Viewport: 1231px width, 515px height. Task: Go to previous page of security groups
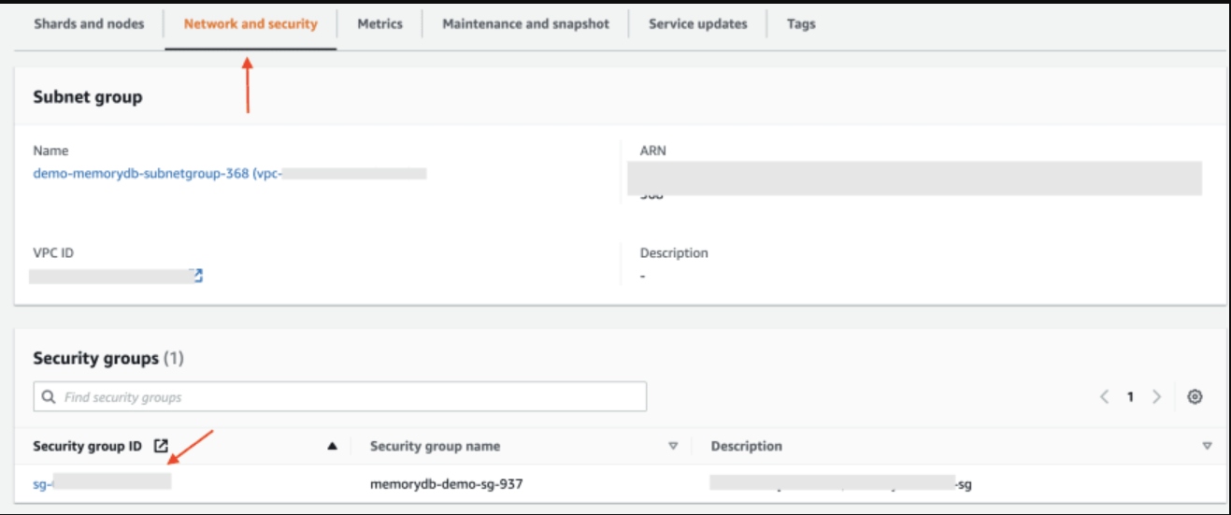[1105, 397]
